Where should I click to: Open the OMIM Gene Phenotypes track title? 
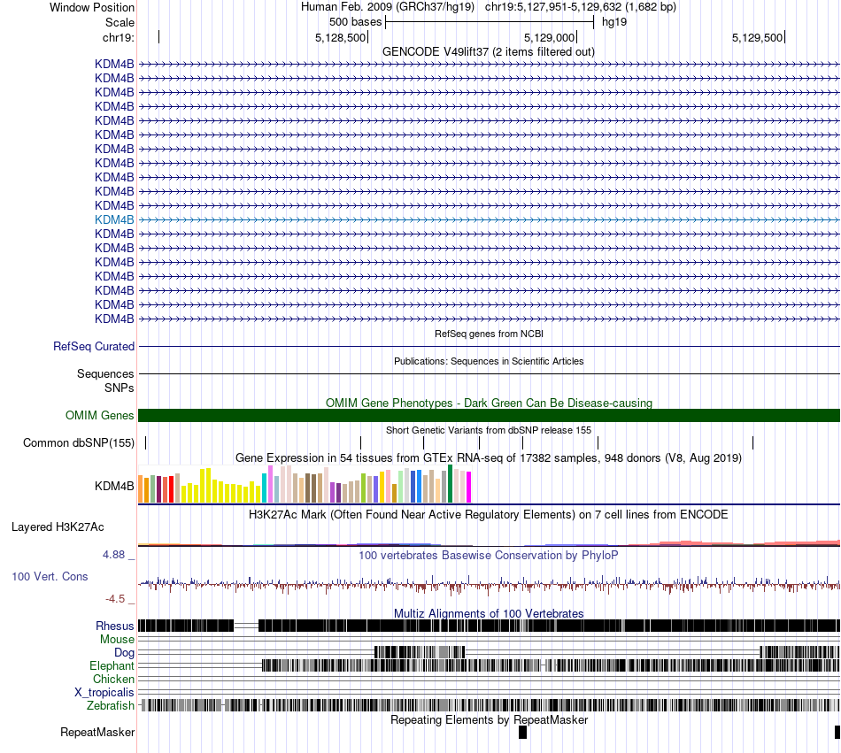(x=489, y=403)
